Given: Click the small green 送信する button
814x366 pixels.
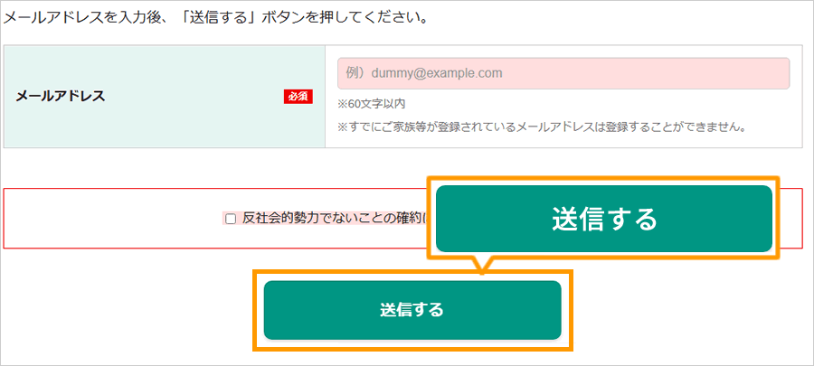Looking at the screenshot, I should click(412, 310).
